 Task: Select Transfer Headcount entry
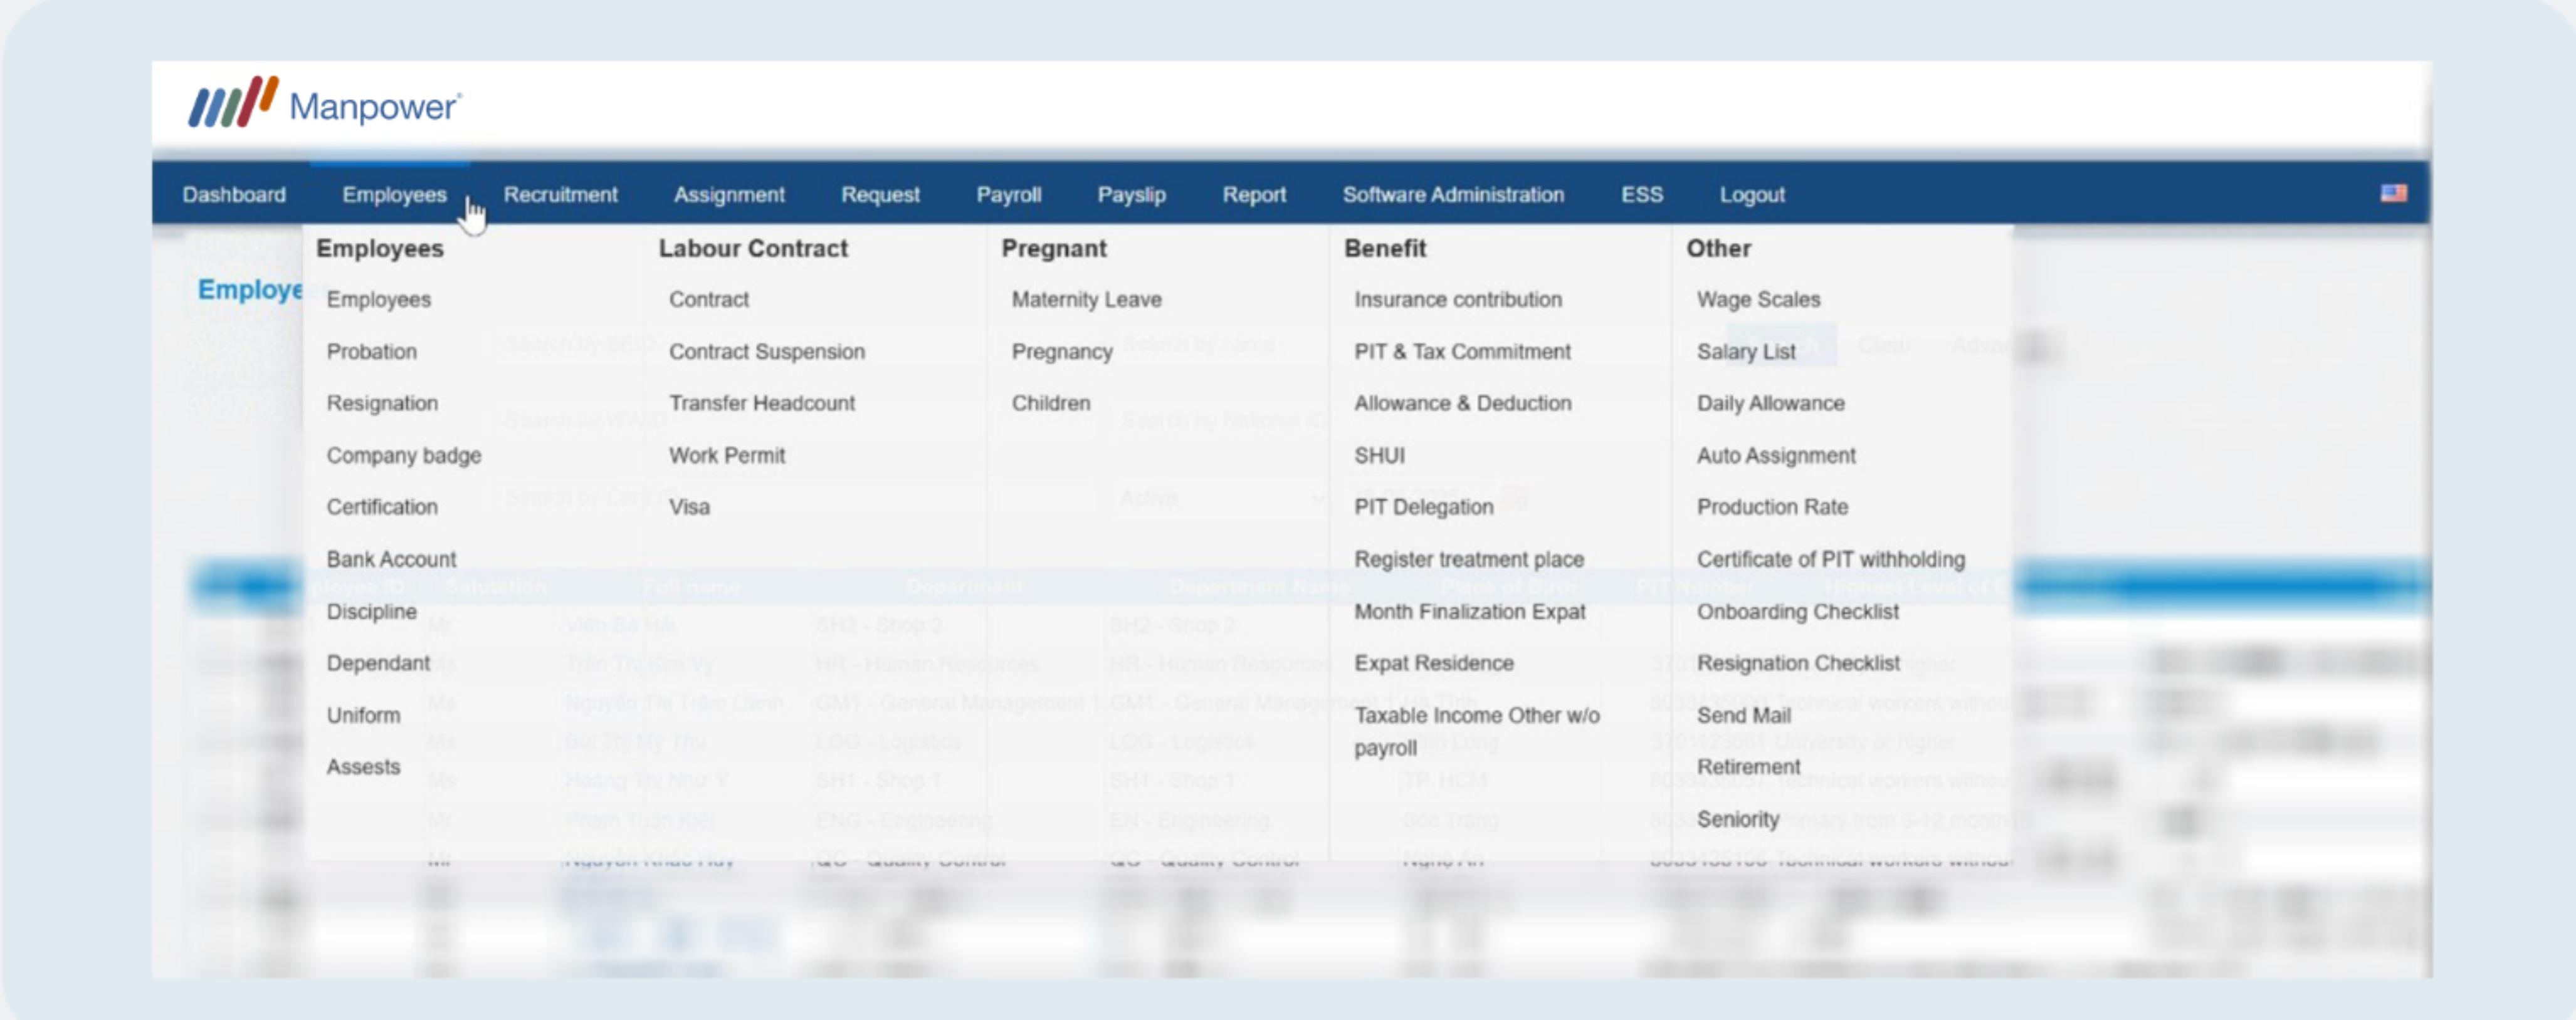762,403
